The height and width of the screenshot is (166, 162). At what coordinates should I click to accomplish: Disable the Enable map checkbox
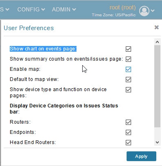128,69
